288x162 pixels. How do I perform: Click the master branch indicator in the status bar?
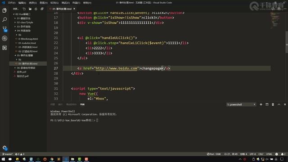7,154
